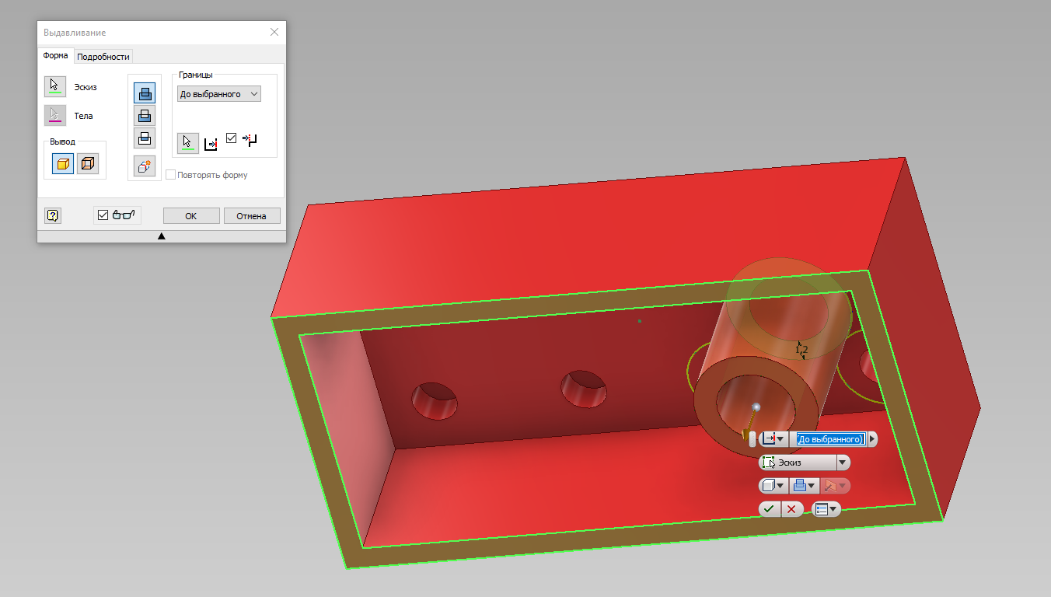Click the terminating surface selection arrow under Границы

(187, 143)
